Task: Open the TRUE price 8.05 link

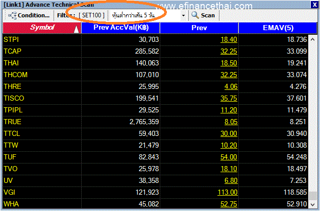Action: (231, 122)
